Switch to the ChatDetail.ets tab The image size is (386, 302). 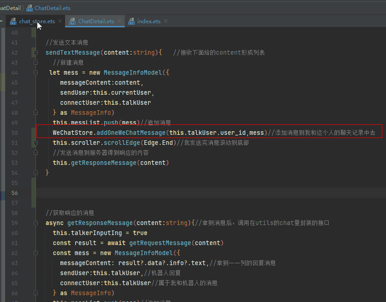tap(95, 20)
